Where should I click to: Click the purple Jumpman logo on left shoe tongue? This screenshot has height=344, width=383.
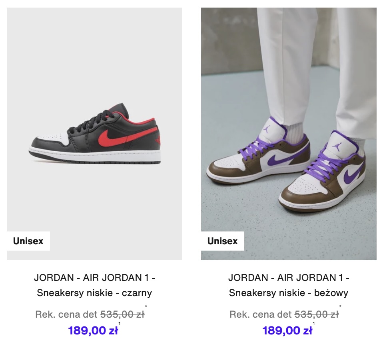pyautogui.click(x=267, y=129)
